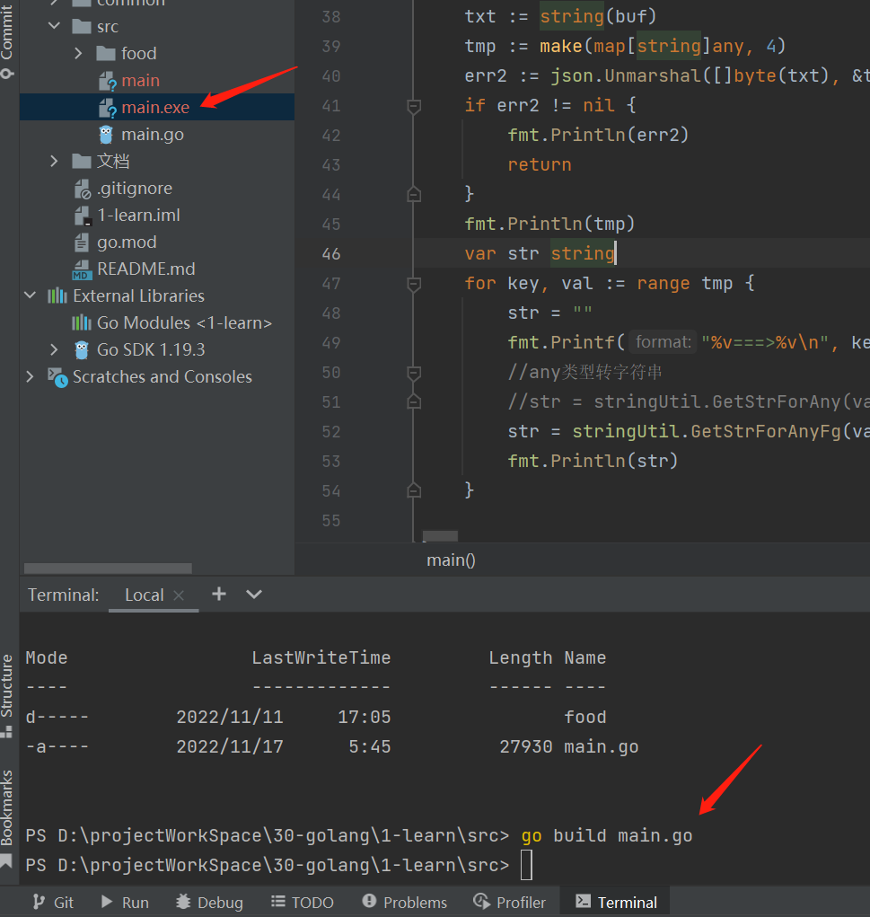
Task: Toggle the Structure tool window
Action: [9, 692]
